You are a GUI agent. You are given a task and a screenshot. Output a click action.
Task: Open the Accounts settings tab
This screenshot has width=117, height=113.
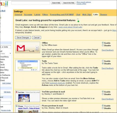(28, 14)
